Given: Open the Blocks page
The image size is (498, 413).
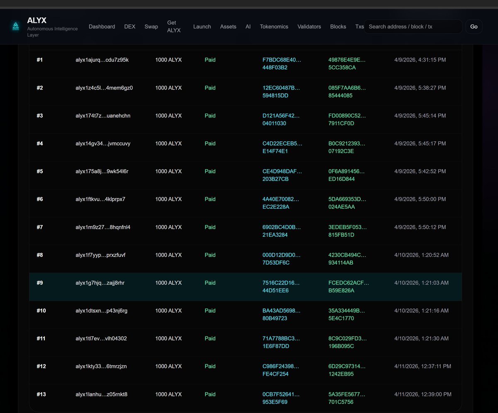Looking at the screenshot, I should (x=338, y=27).
